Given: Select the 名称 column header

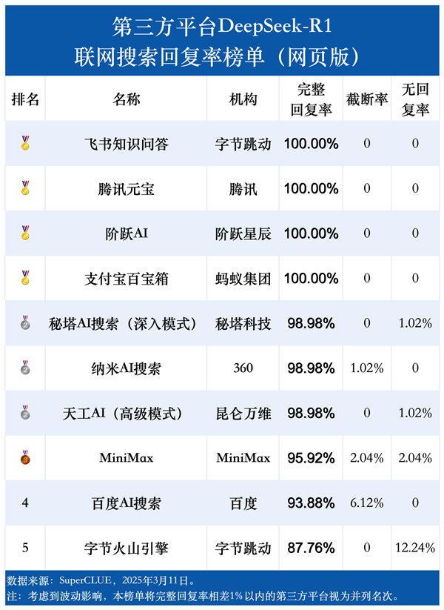Looking at the screenshot, I should click(127, 99).
